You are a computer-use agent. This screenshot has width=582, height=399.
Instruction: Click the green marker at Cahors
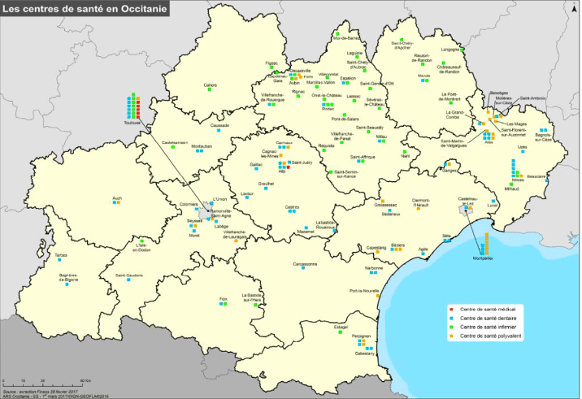[210, 90]
